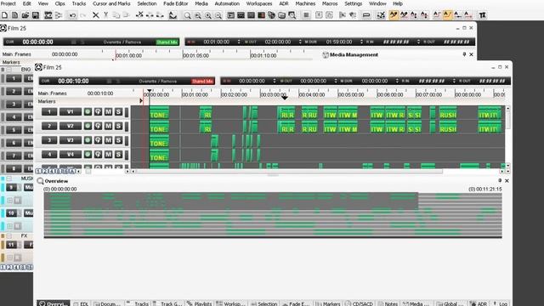Click the Overview display range region

tap(231, 201)
